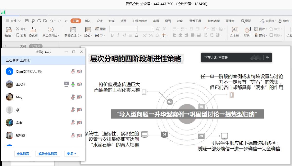Click the screen-share icon beside 王奕轩
292x166 pixels.
pyautogui.click(x=66, y=84)
